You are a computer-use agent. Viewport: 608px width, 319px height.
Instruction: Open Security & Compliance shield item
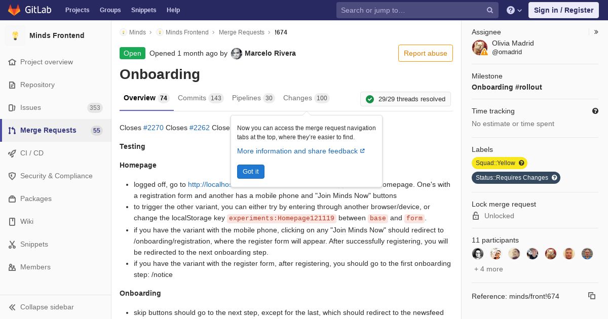tap(56, 176)
